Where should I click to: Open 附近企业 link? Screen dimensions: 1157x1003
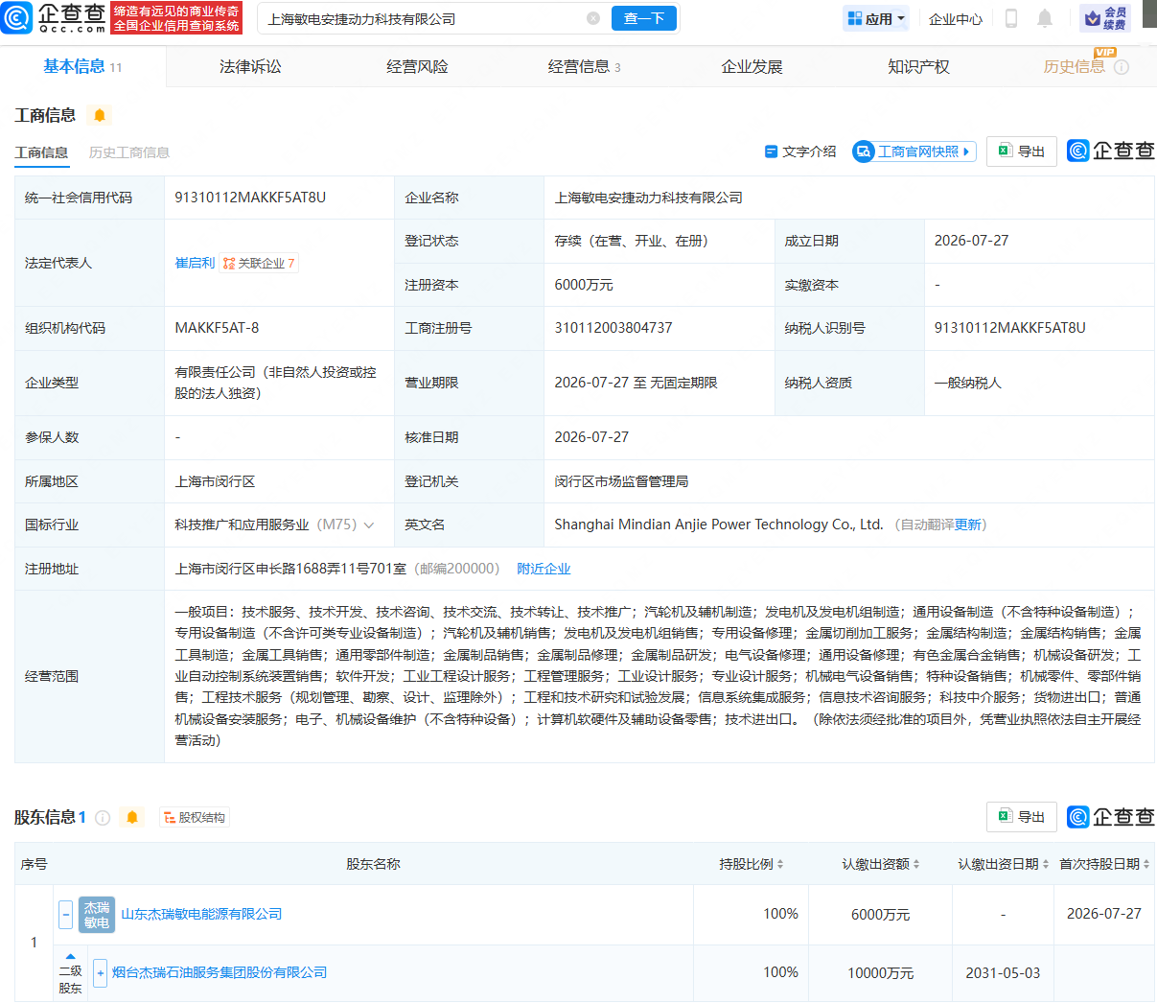(544, 569)
